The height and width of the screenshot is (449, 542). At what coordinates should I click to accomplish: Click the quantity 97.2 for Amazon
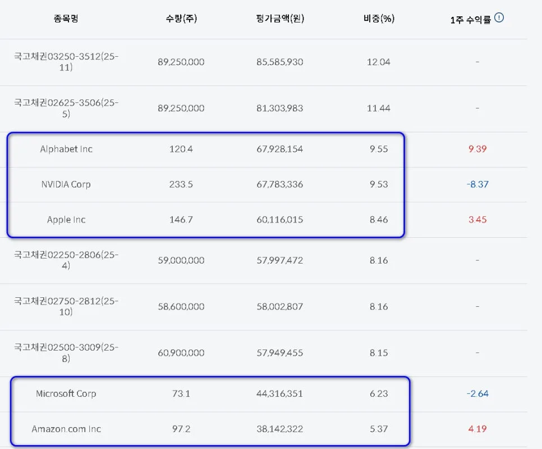click(x=181, y=429)
